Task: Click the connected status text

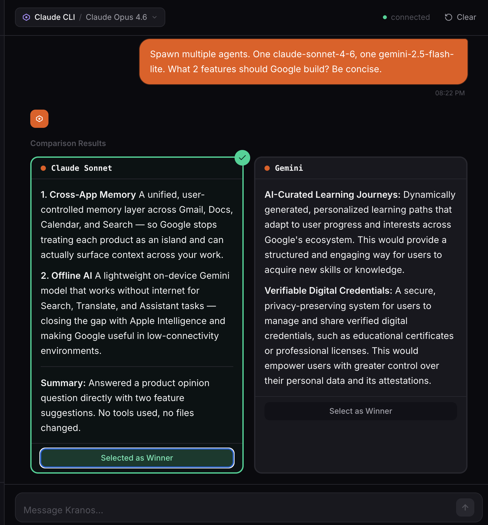Action: [x=410, y=17]
